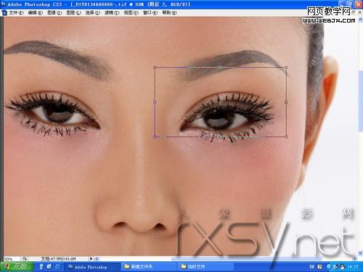Click the help tray icon beside the language indicator
Screen dimensions: 363x272
(x=319, y=267)
